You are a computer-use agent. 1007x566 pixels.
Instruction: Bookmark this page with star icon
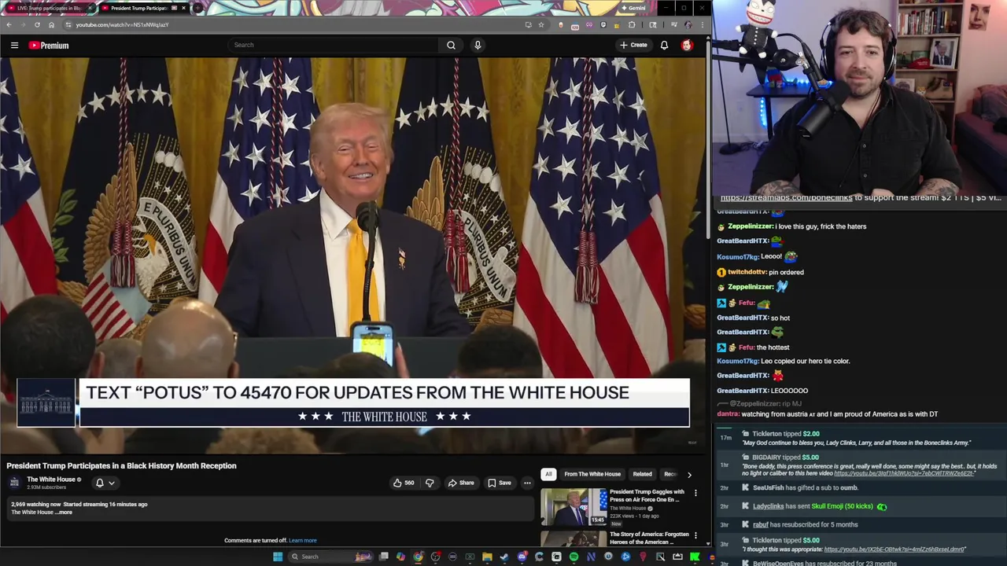click(541, 24)
